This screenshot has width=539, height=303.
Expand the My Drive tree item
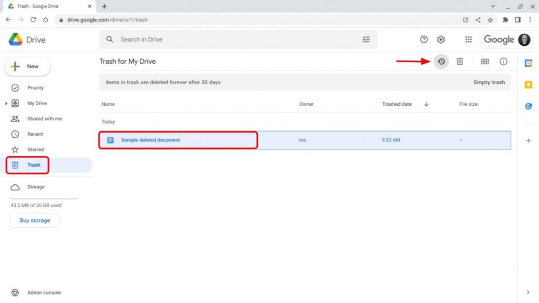click(x=6, y=103)
